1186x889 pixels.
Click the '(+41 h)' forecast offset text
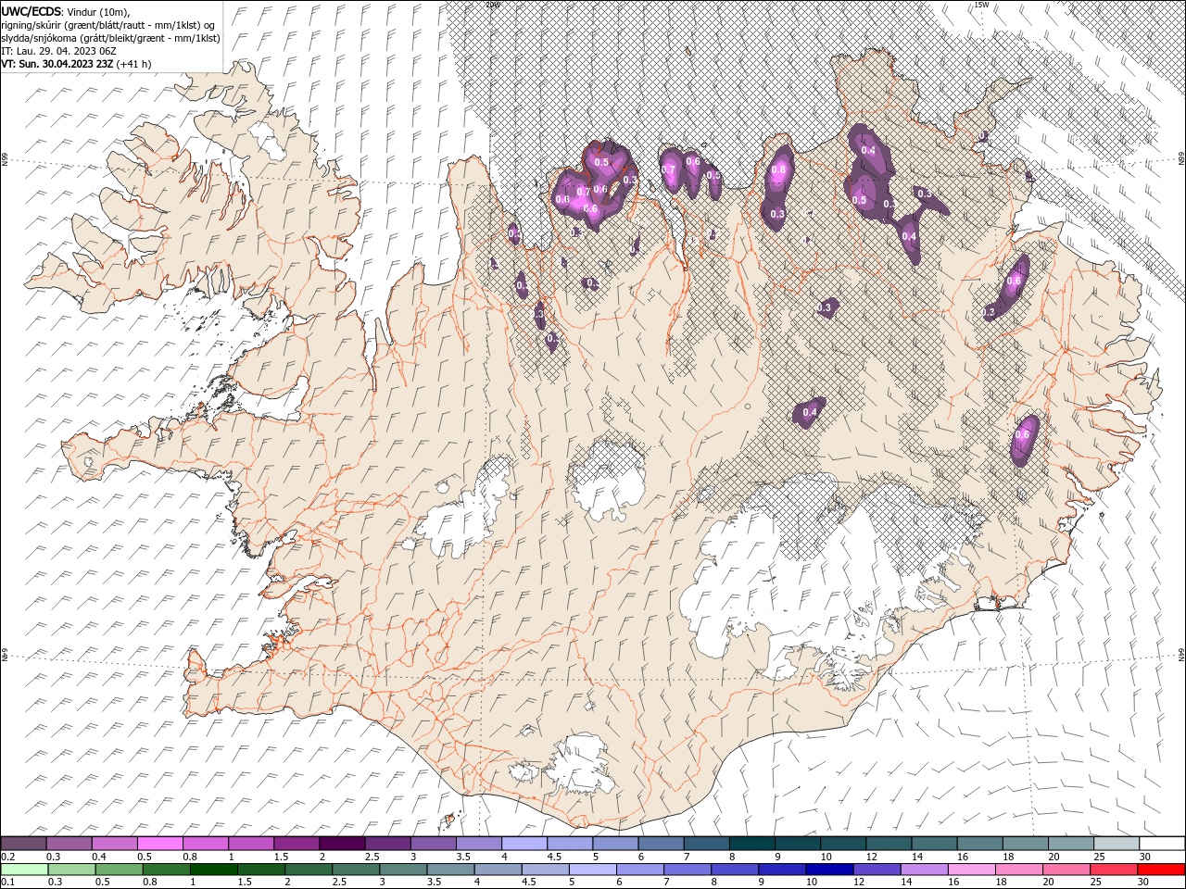tap(134, 64)
